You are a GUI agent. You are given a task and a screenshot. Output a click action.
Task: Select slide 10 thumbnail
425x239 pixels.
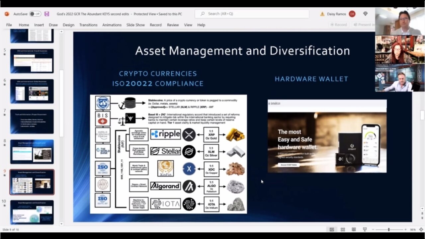(x=32, y=212)
